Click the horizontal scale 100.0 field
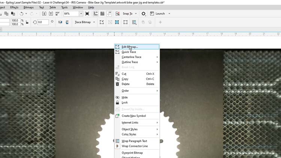The image size is (281, 158). 15,21
